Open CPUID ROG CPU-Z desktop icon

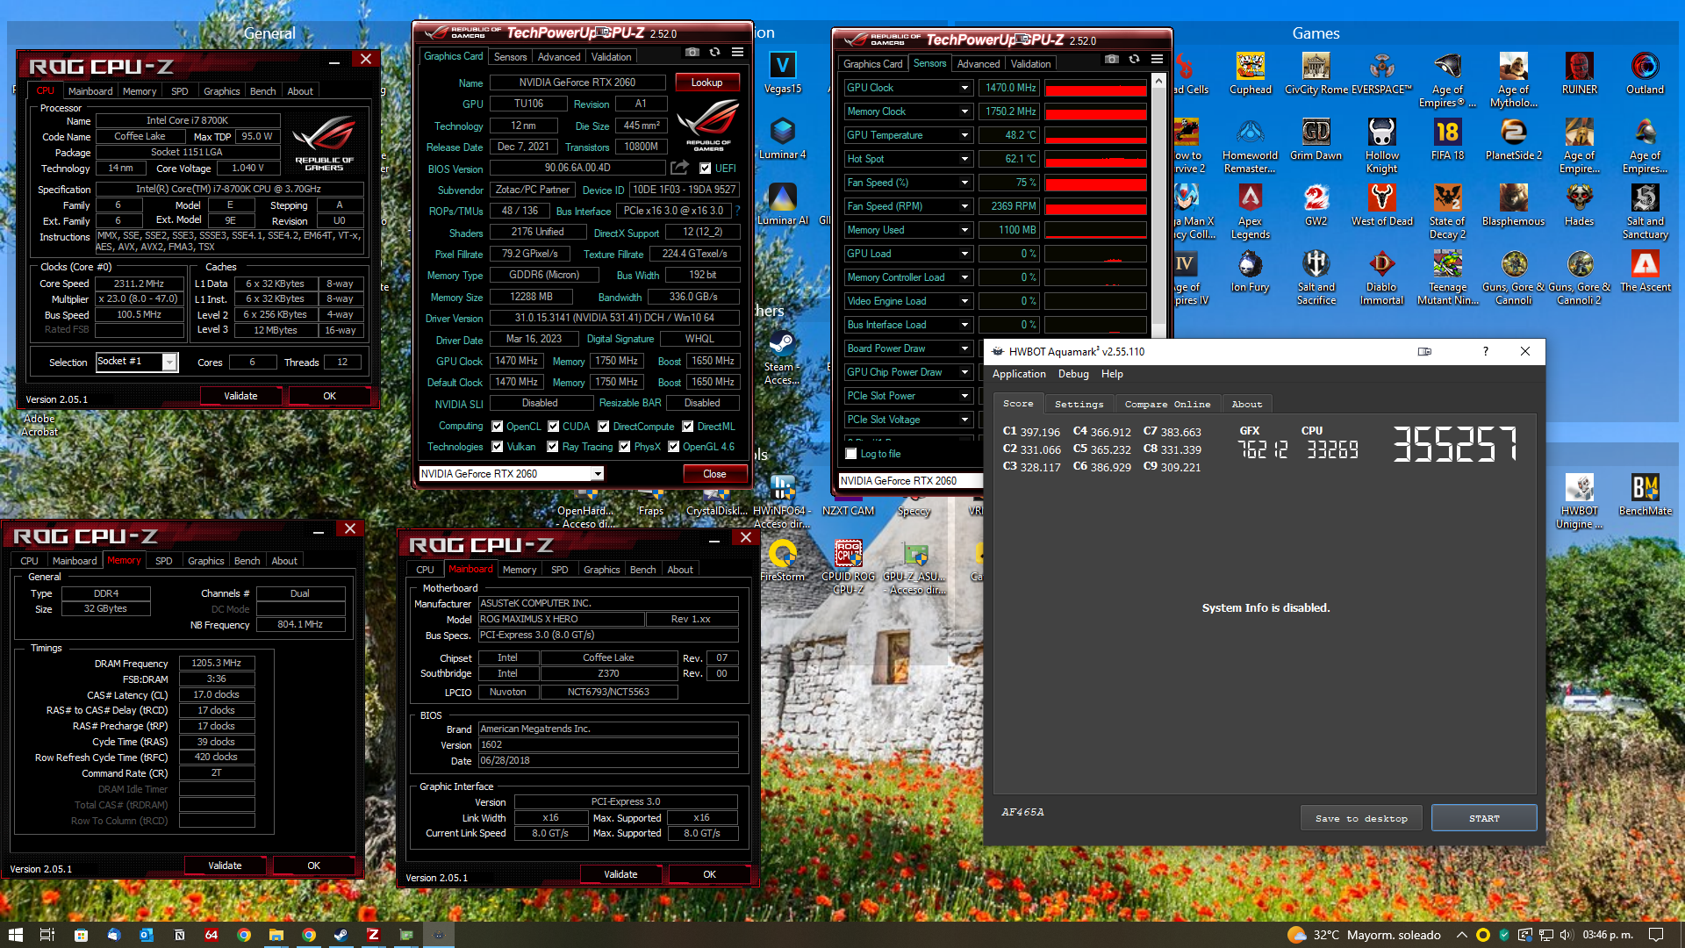(848, 567)
